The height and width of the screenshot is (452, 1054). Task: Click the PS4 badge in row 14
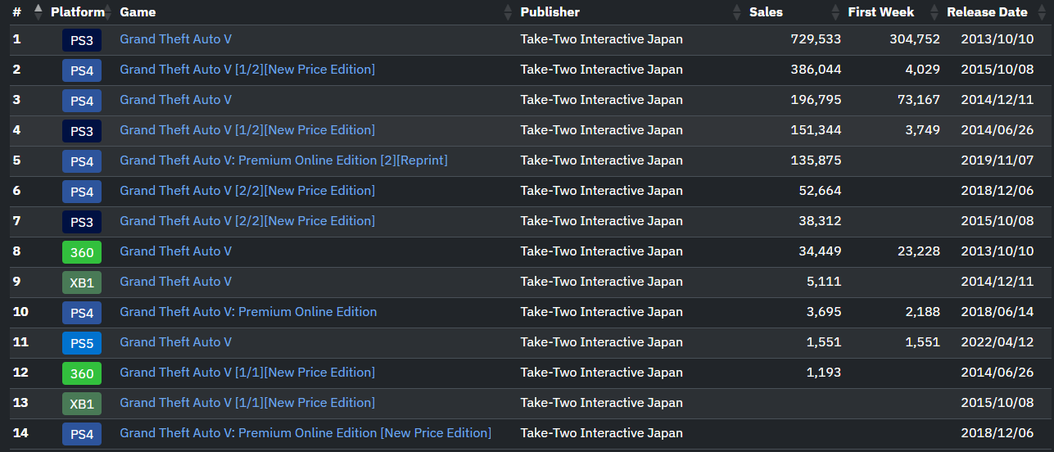coord(82,434)
